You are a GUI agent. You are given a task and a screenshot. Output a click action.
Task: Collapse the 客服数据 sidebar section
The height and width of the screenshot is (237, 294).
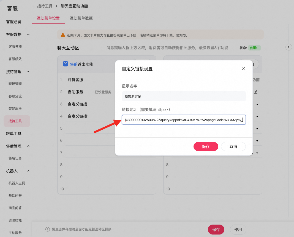tap(28, 34)
